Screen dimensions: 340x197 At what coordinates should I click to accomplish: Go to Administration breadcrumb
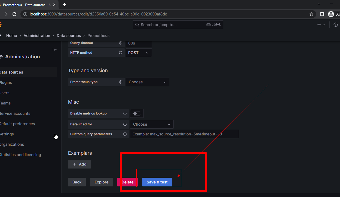coord(37,36)
